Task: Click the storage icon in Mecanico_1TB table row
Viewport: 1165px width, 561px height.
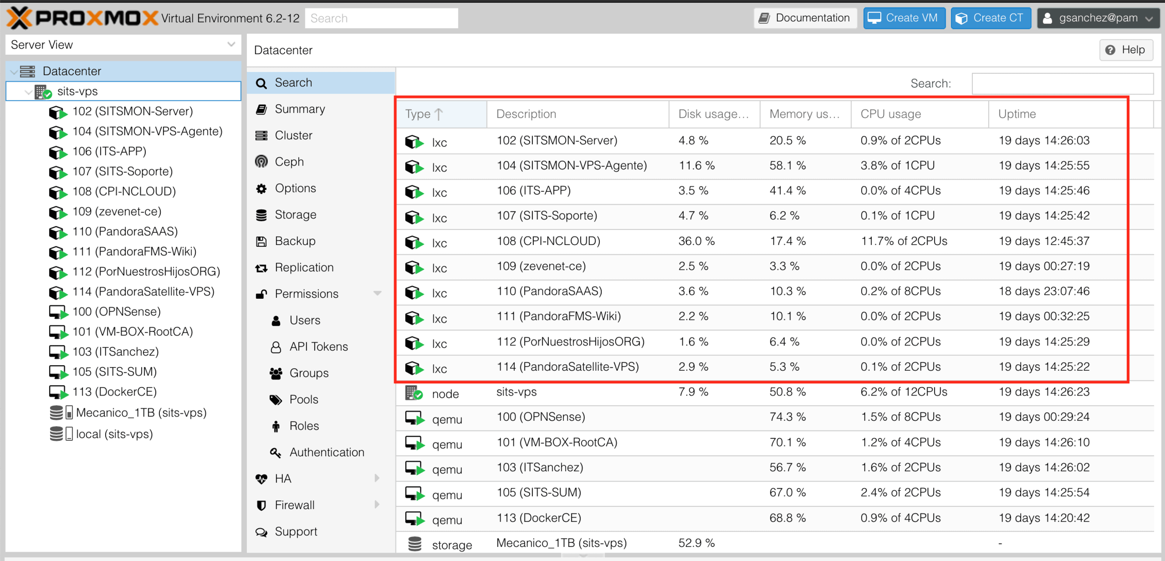Action: coord(415,544)
